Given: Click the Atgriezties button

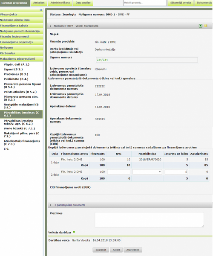Looking at the screenshot, I should tap(133, 250).
